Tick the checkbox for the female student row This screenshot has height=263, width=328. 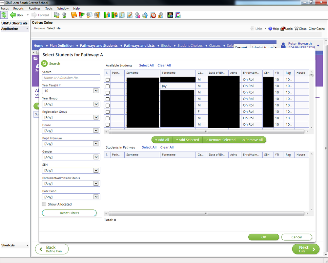(108, 112)
